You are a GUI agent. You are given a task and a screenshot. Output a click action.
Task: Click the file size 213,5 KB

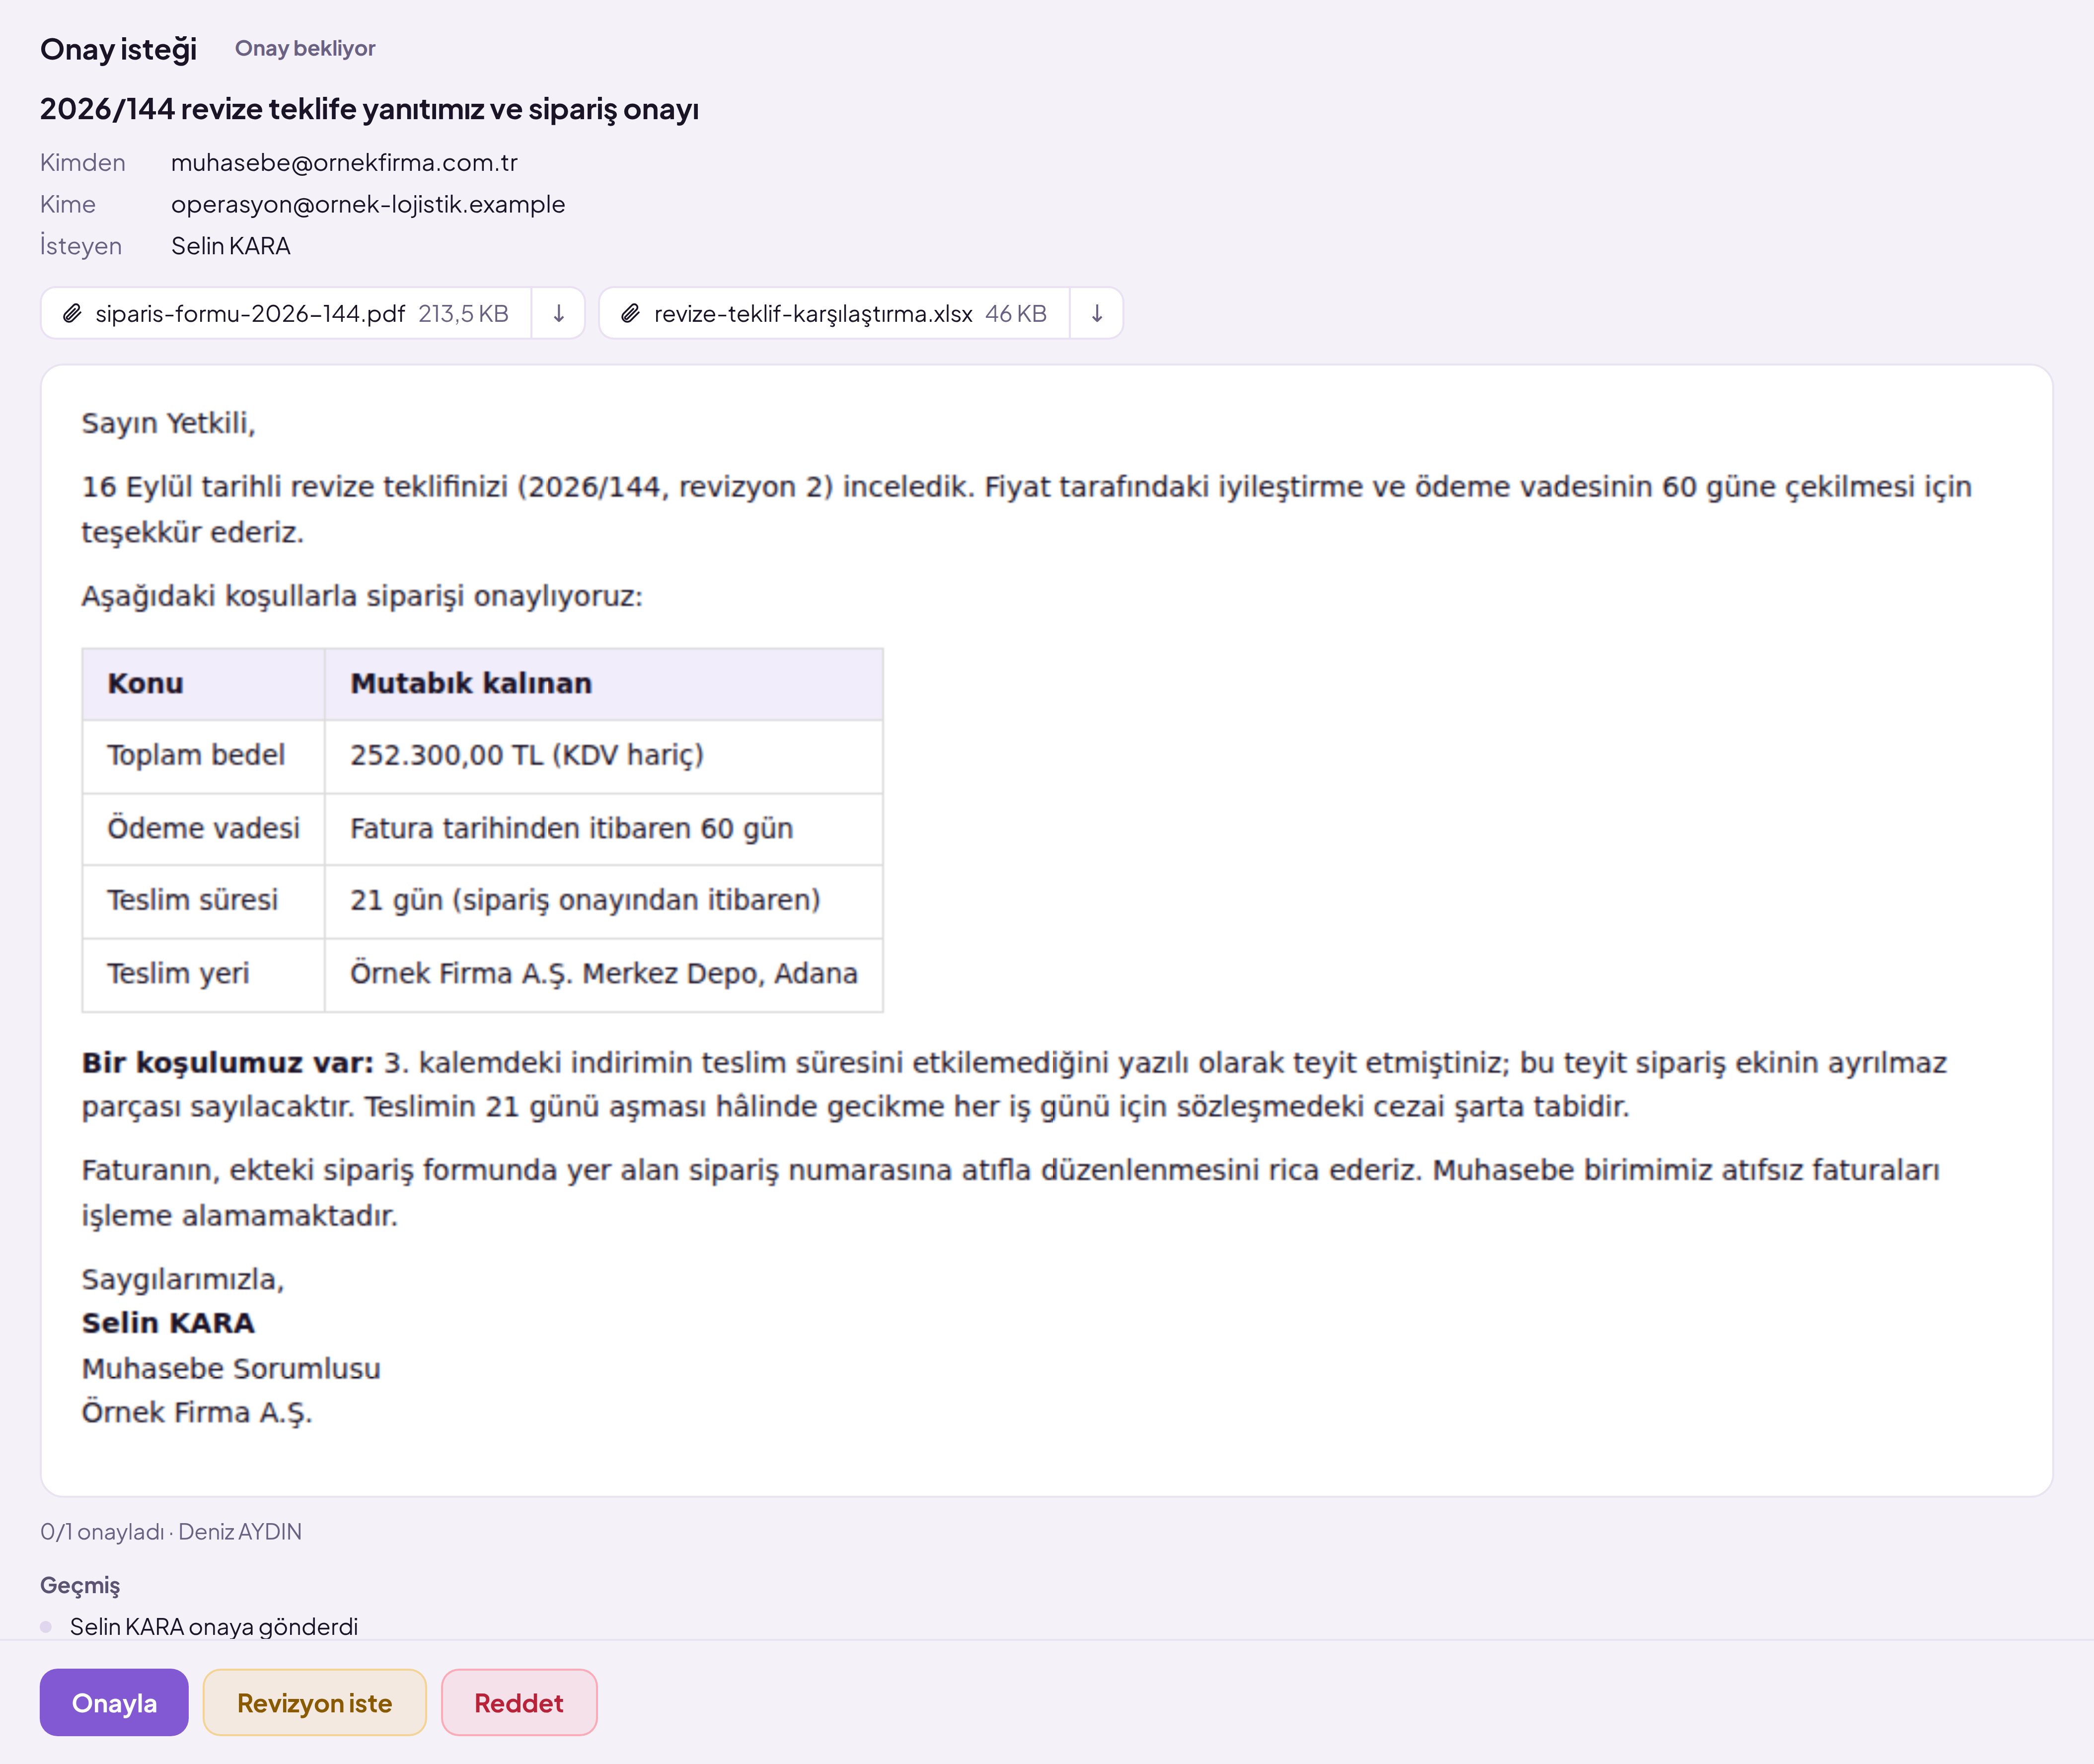463,313
